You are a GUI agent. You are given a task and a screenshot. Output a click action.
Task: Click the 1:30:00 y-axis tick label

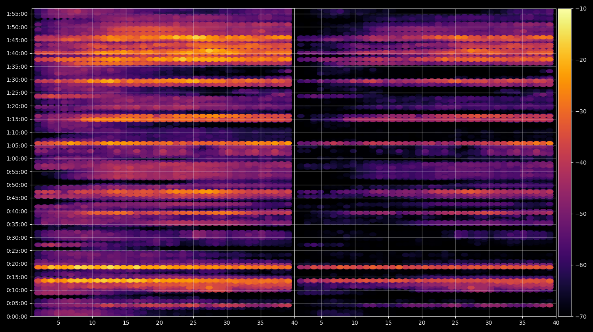17,80
